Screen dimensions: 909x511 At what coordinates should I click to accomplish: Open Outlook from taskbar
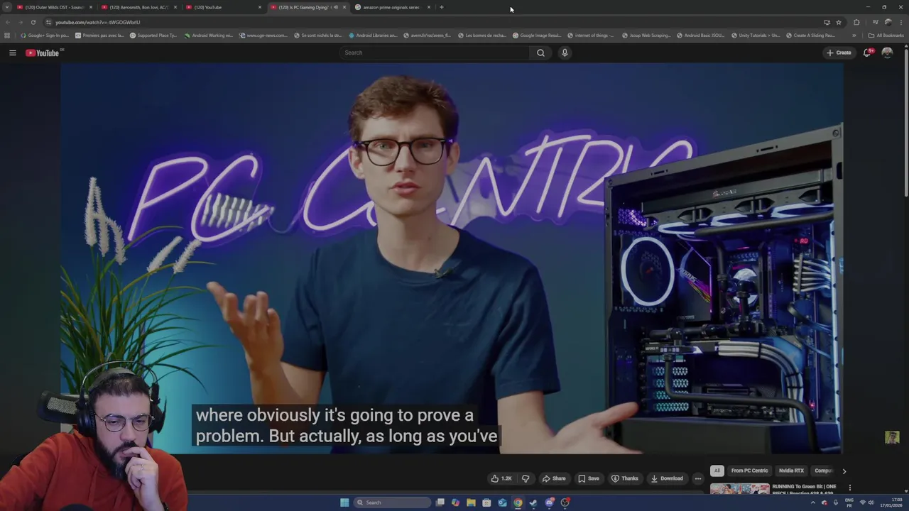pos(502,502)
